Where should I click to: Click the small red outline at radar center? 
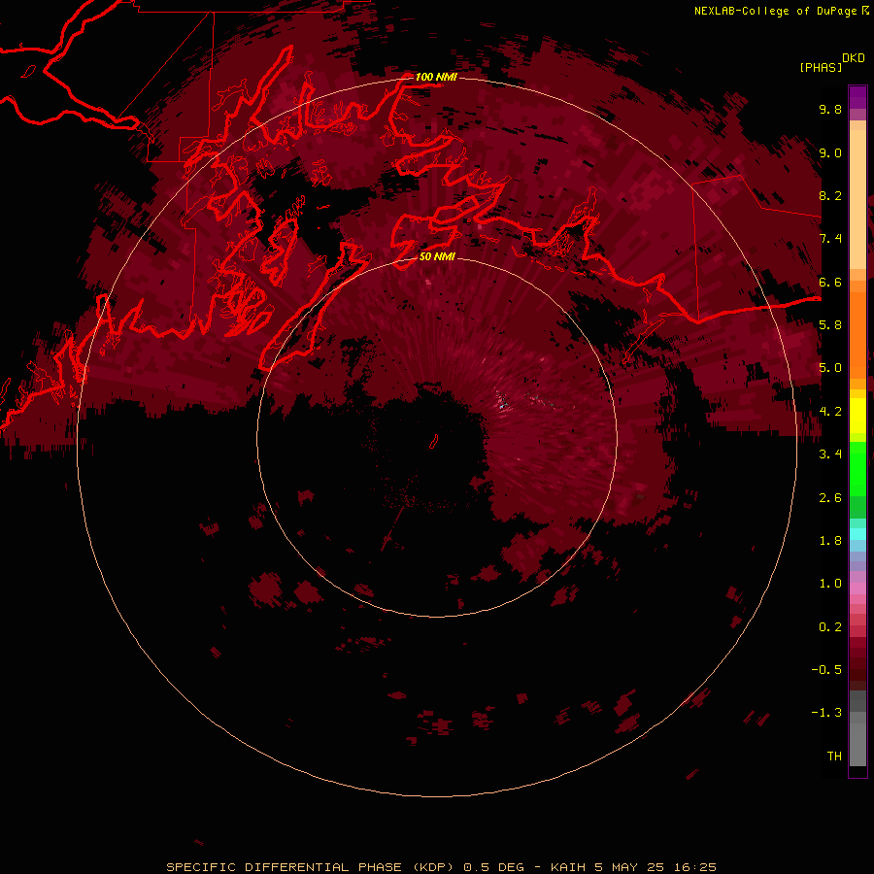pyautogui.click(x=433, y=442)
